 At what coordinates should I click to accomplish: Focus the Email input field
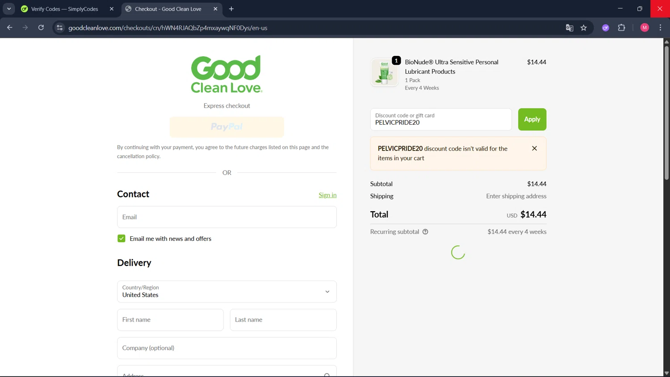coord(227,217)
